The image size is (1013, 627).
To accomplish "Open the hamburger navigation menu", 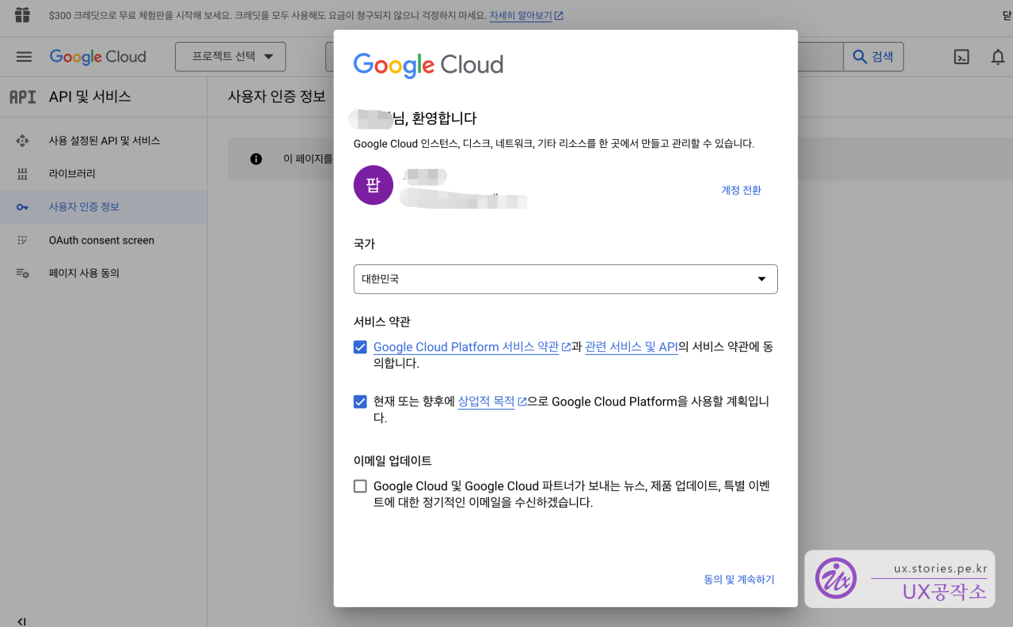I will 24,57.
